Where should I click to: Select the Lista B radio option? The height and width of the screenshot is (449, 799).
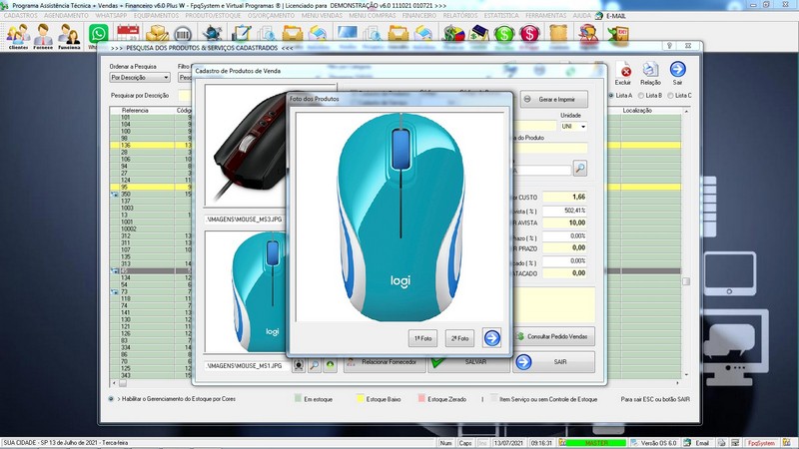(641, 96)
